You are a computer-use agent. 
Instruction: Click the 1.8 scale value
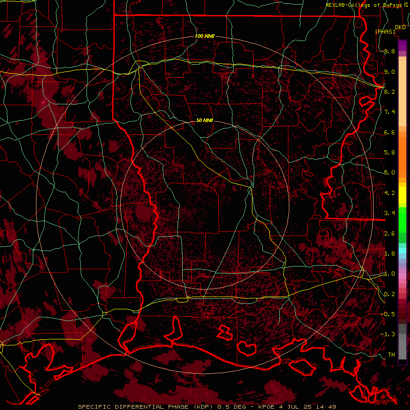(389, 254)
